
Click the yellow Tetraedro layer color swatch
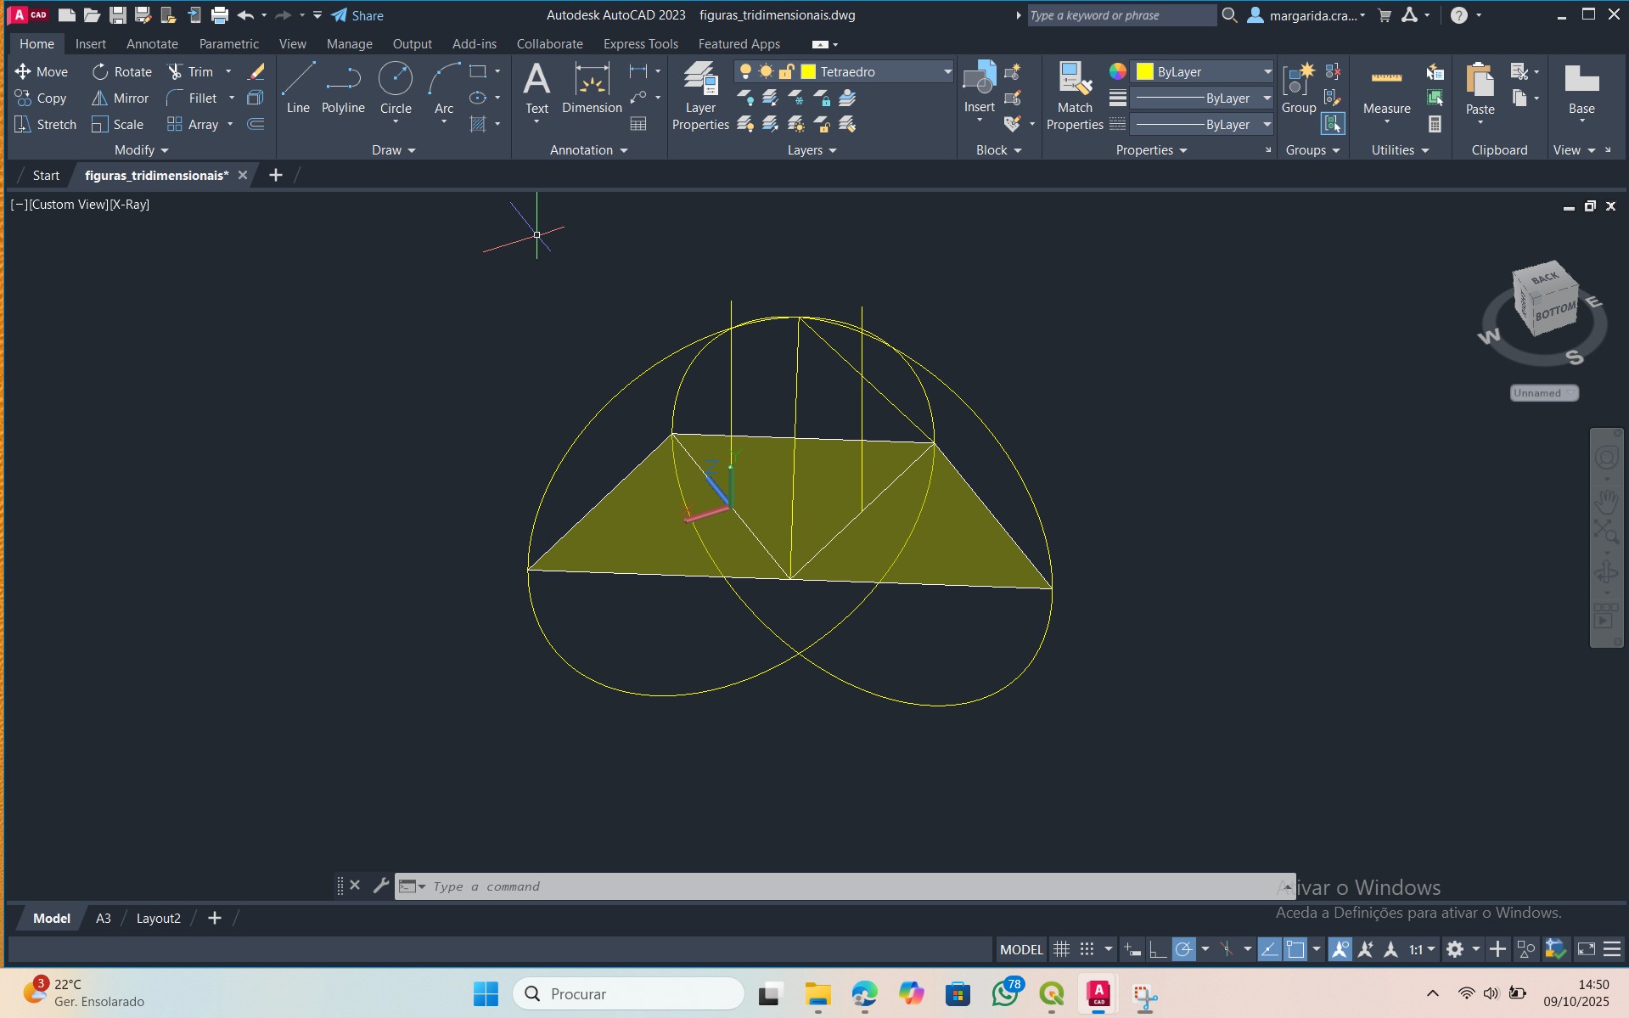click(809, 72)
